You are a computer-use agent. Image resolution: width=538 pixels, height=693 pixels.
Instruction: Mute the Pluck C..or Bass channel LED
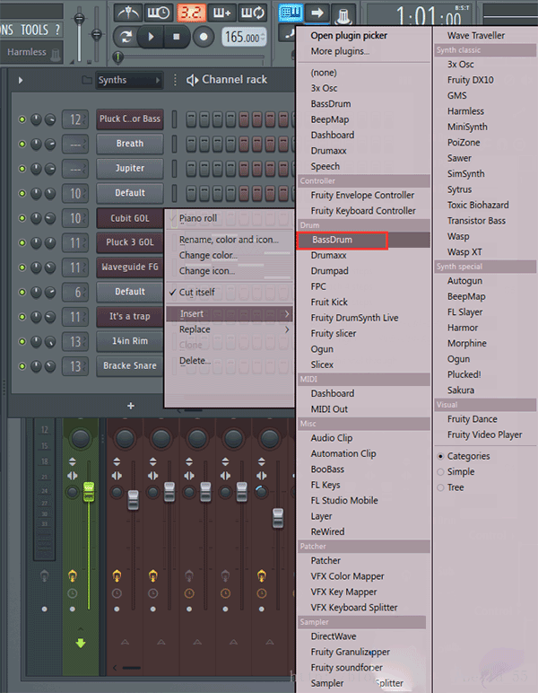22,119
